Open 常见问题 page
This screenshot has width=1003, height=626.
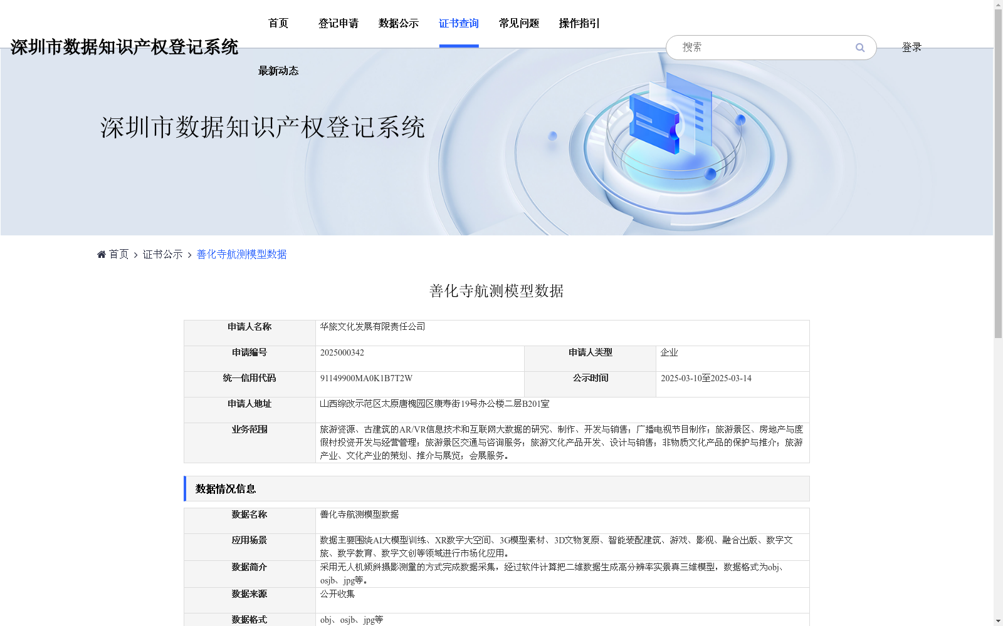coord(519,23)
